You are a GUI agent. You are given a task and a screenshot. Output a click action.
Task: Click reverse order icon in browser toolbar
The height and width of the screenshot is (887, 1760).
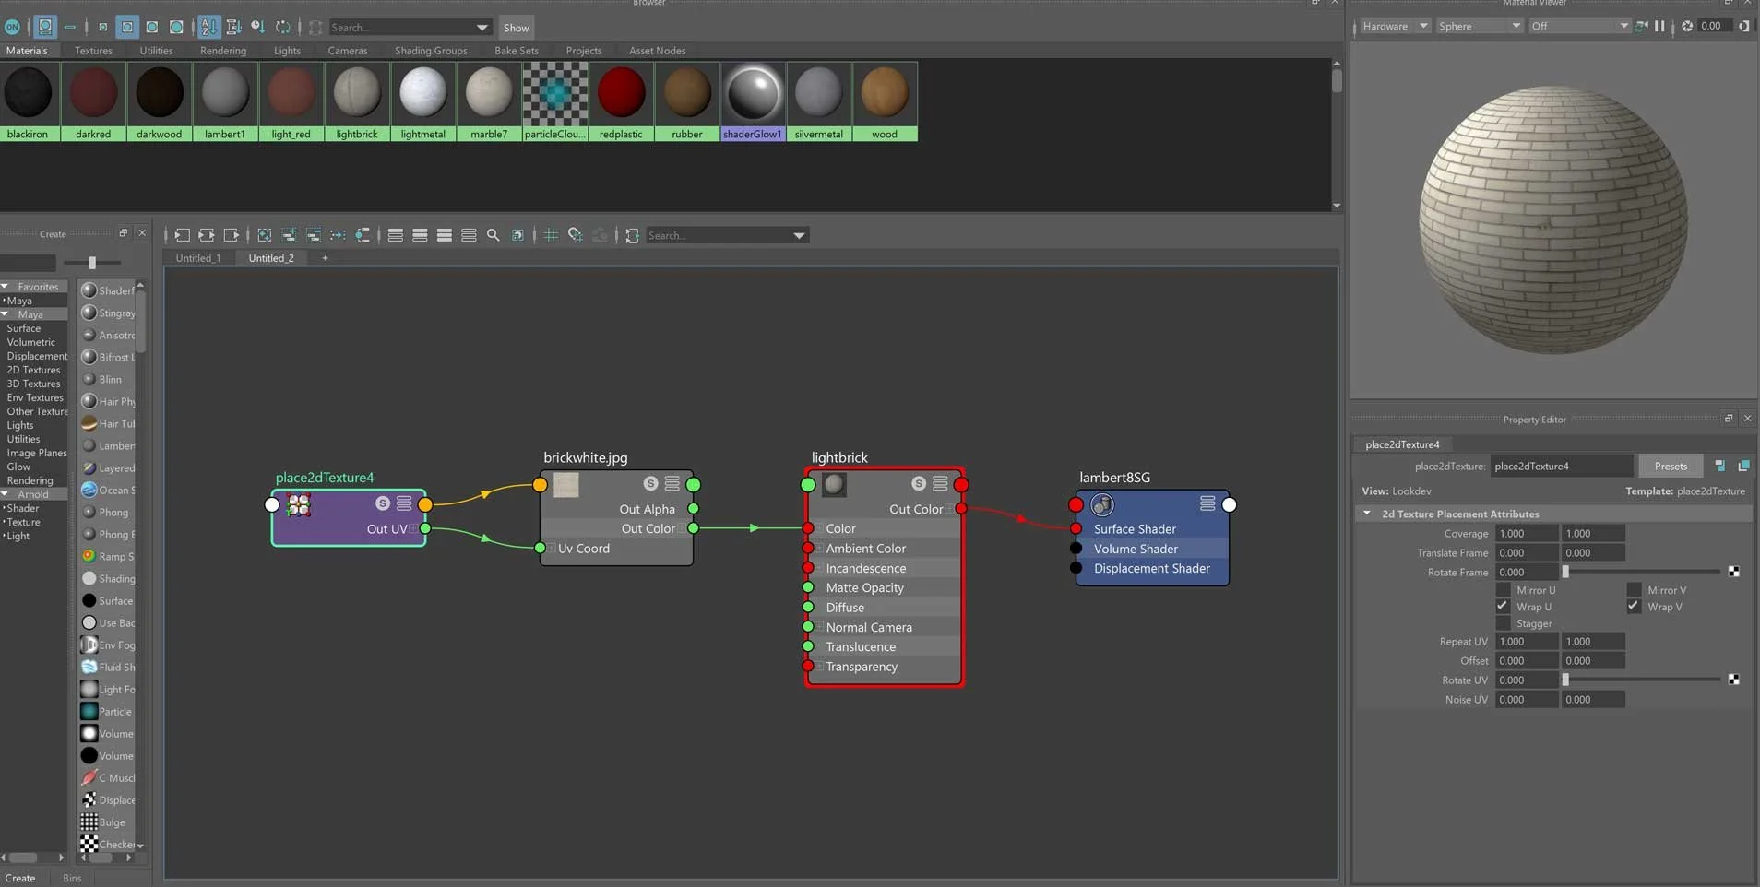pos(283,27)
